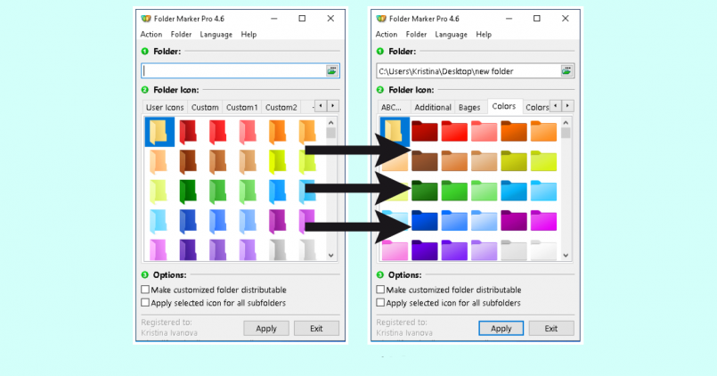This screenshot has height=376, width=717.
Task: Select the pink-red folder icon in right window
Action: coord(484,131)
